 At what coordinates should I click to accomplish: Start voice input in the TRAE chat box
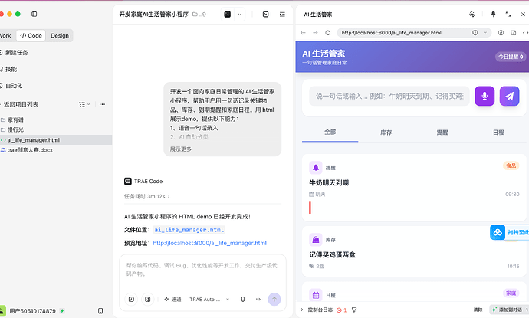[x=242, y=299]
